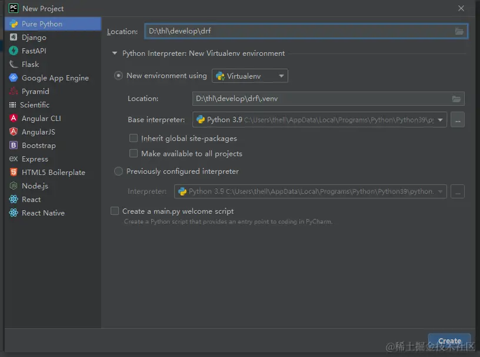The width and height of the screenshot is (480, 357).
Task: Click the Create button
Action: (x=449, y=341)
